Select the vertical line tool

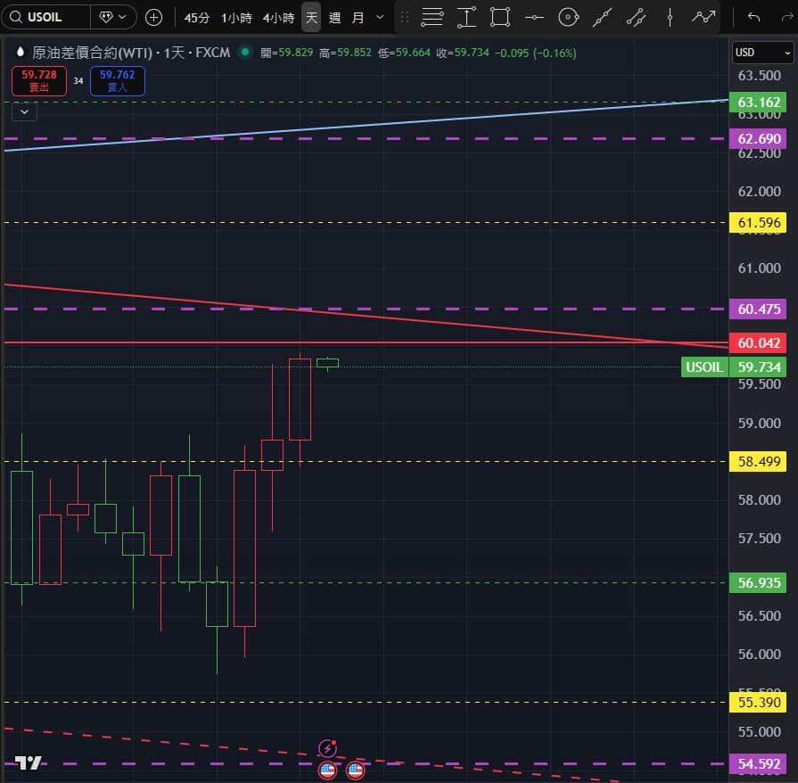[x=670, y=17]
